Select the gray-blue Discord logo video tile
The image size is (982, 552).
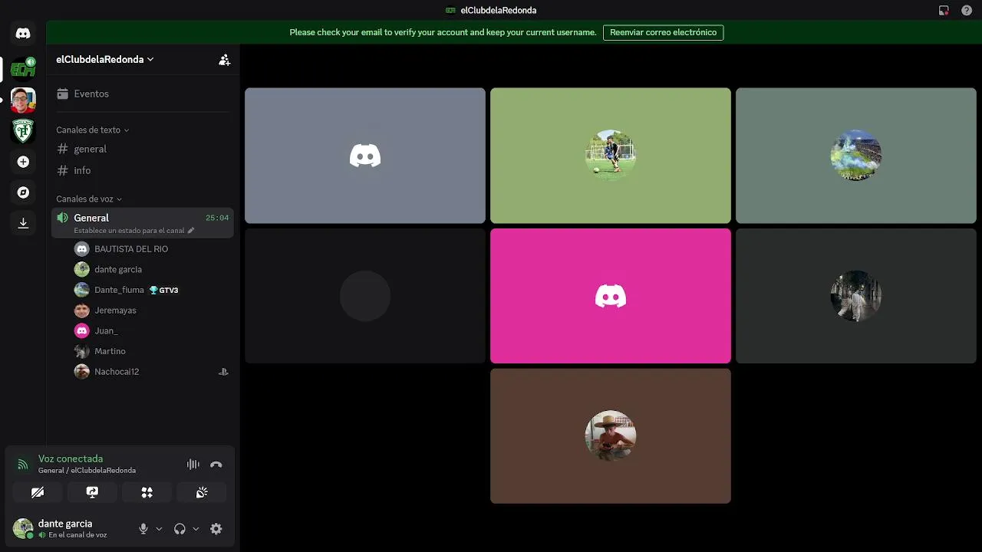tap(365, 156)
